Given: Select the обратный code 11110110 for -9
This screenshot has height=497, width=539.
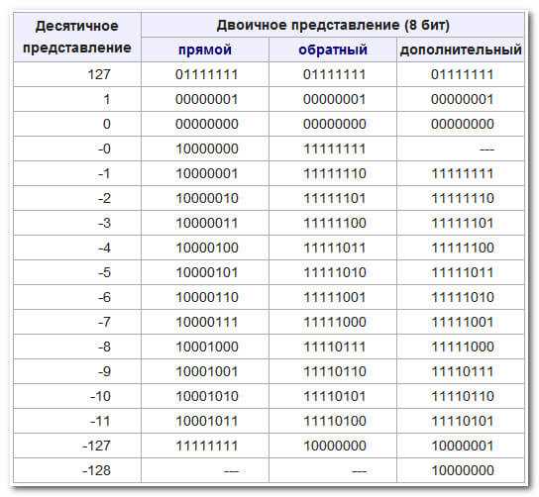Looking at the screenshot, I should (335, 371).
